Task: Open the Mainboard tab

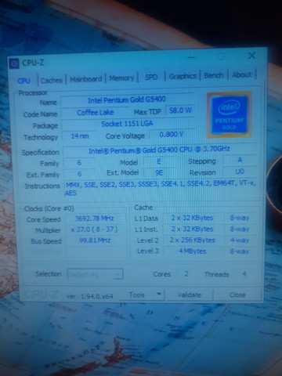Action: coord(86,79)
